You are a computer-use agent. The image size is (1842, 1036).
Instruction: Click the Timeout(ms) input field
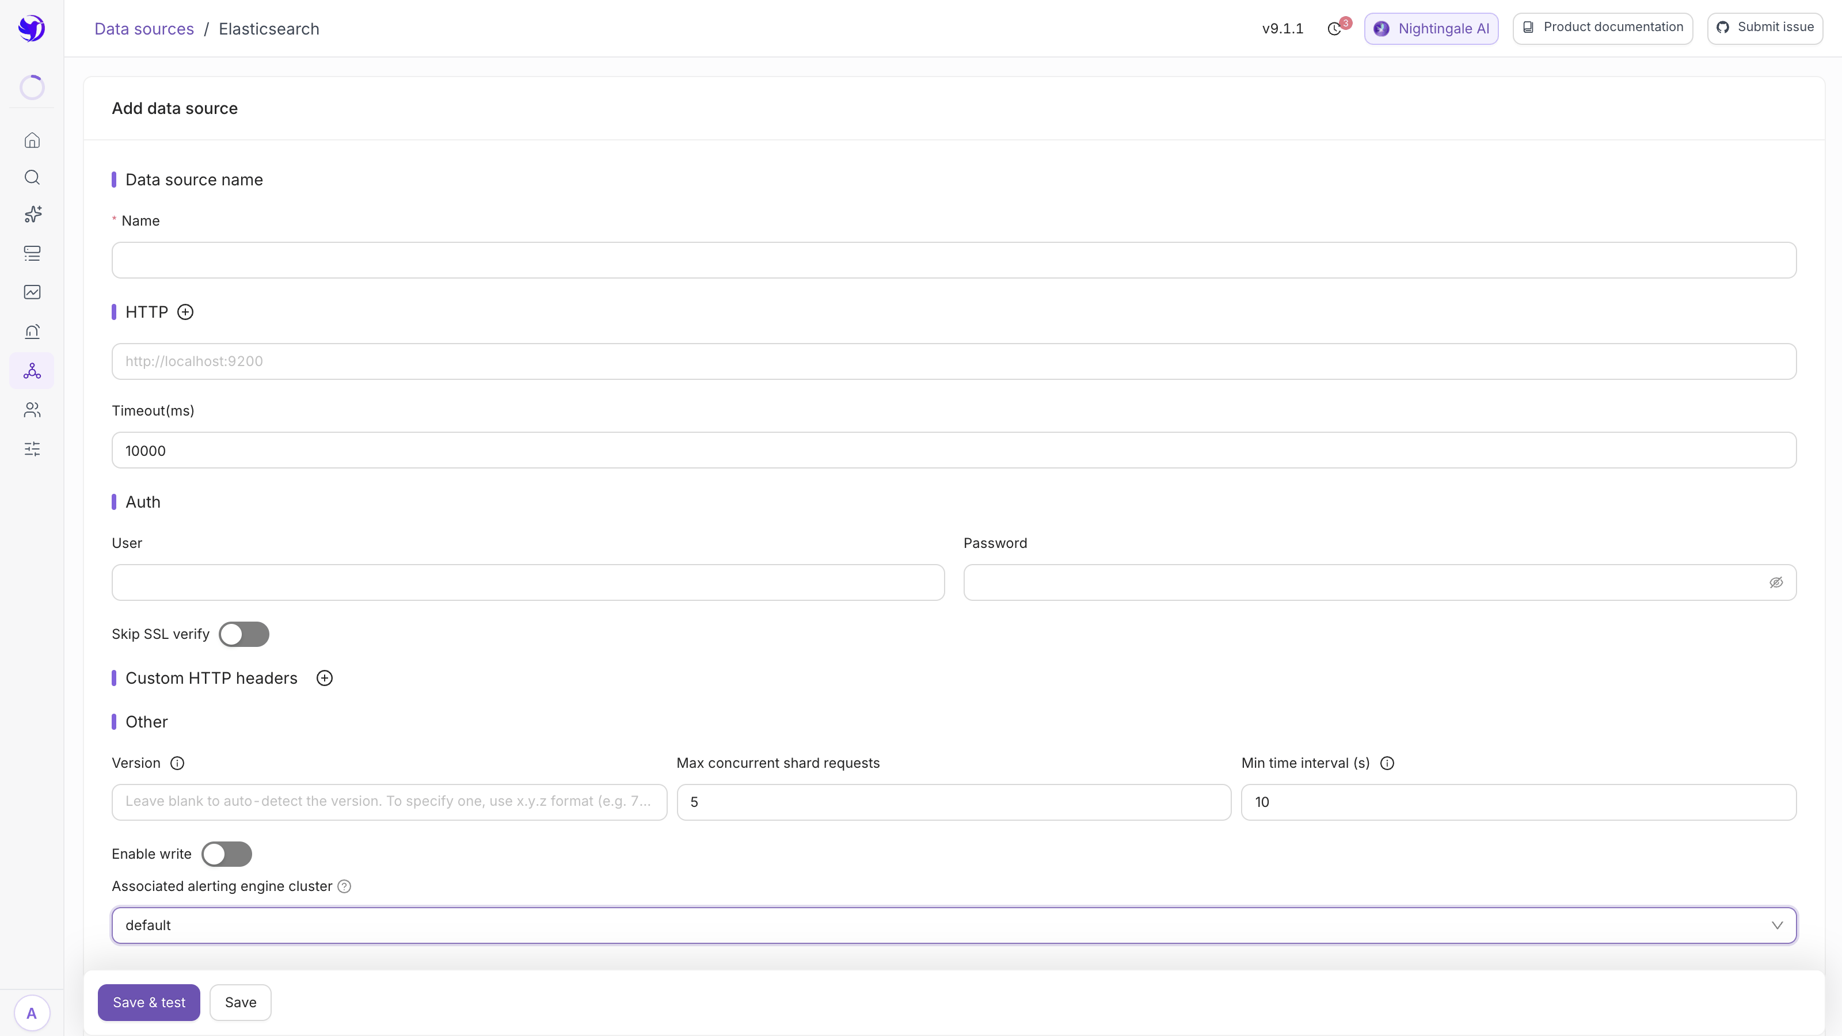point(954,451)
